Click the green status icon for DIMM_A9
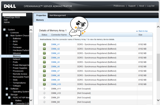Image resolution: width=160 pixels, height=105 pixels. pos(44,80)
